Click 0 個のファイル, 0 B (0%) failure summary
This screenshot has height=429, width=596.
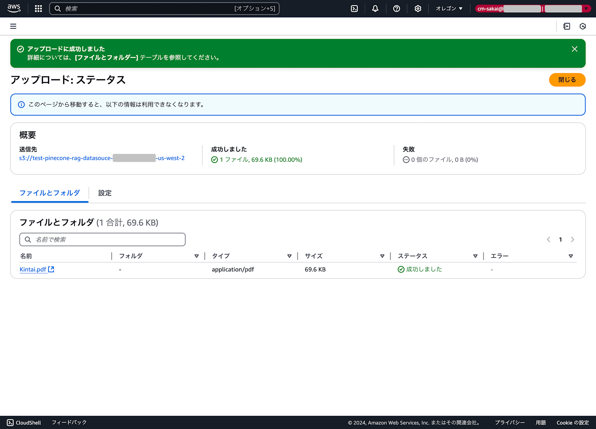coord(440,160)
